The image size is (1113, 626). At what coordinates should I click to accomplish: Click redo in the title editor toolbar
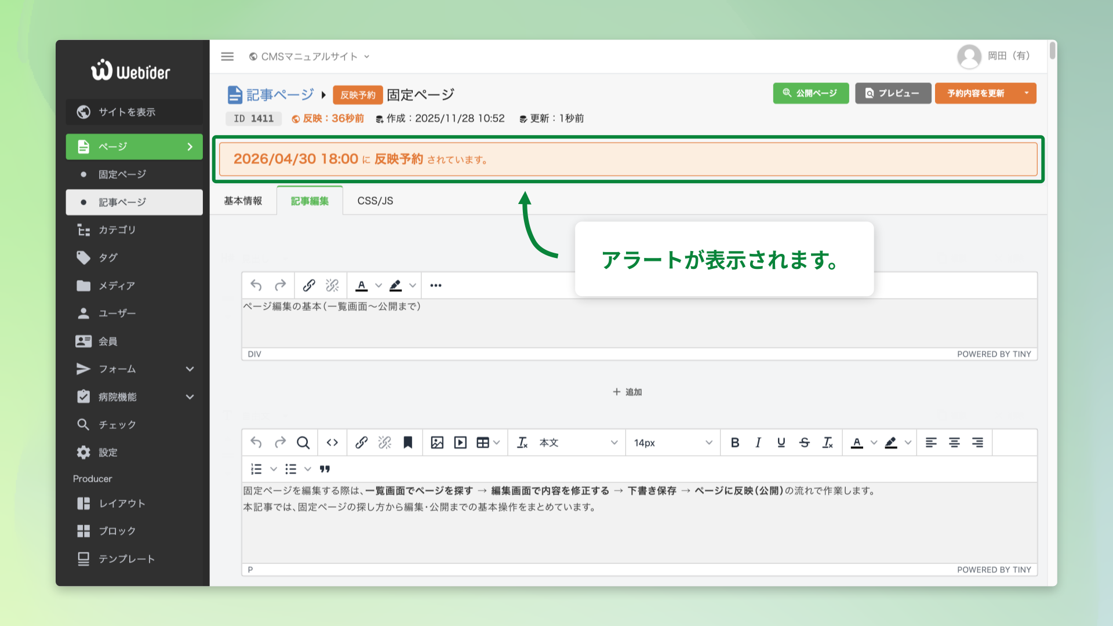click(x=280, y=285)
